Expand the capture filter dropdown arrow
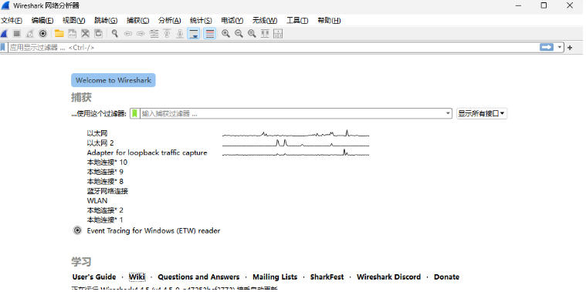Image resolution: width=586 pixels, height=295 pixels. (x=448, y=113)
